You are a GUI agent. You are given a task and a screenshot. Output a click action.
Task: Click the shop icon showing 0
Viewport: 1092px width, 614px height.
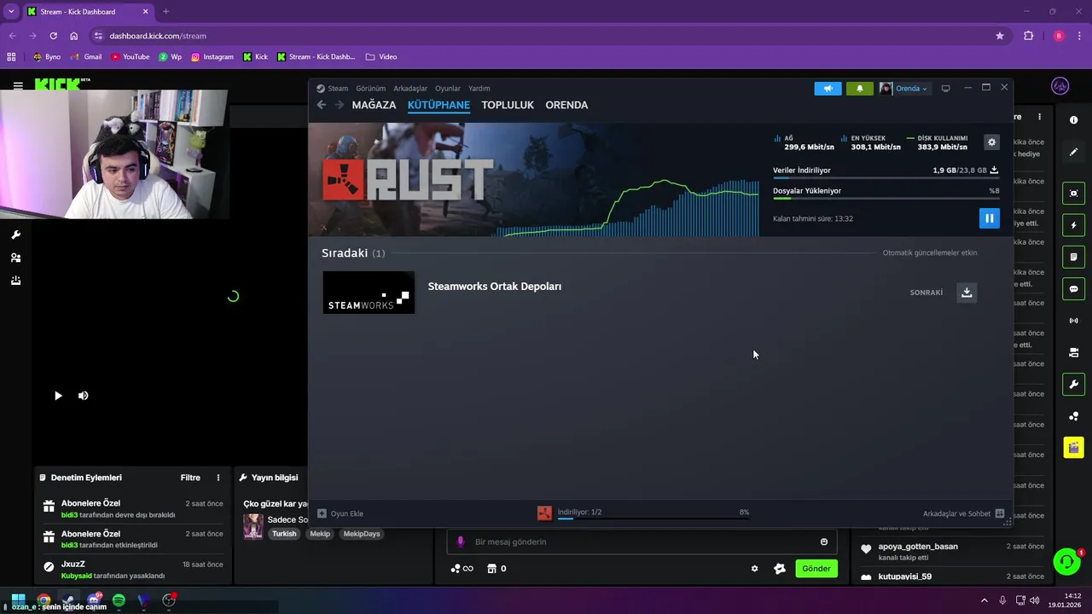497,569
